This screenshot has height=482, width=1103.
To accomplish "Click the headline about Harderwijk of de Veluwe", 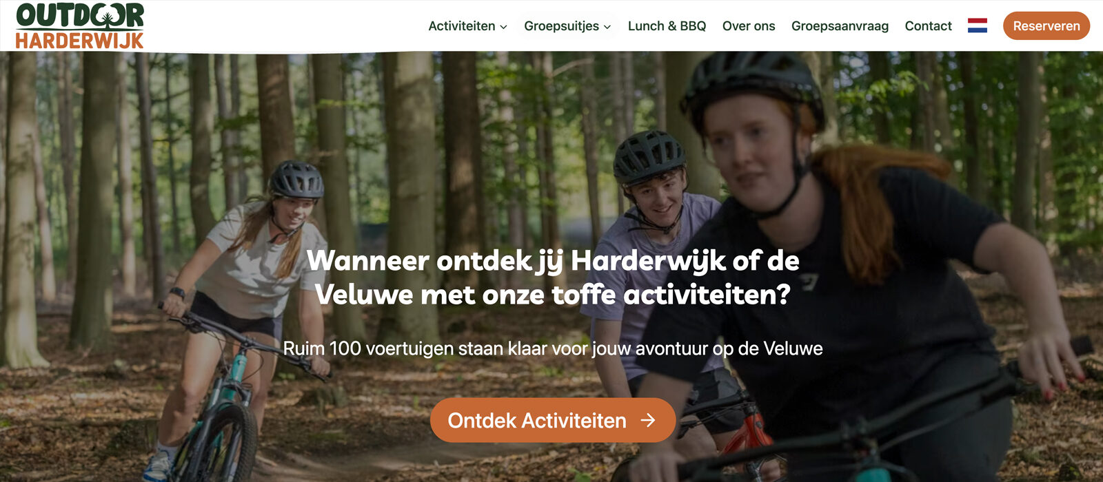I will coord(553,277).
